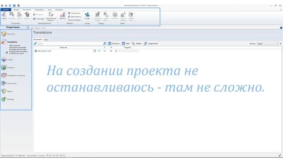Open the Translations pane in sidebar
This screenshot has height=159, width=283.
pos(9,42)
